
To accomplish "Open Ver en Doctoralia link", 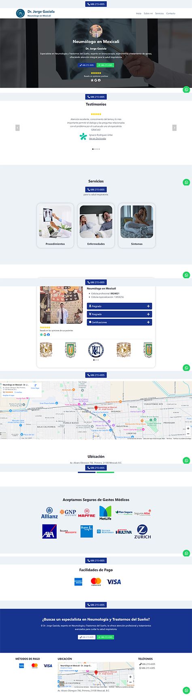I will tap(98, 138).
